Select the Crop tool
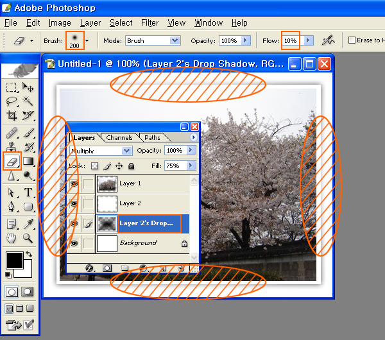This screenshot has height=340, width=385. pyautogui.click(x=12, y=115)
